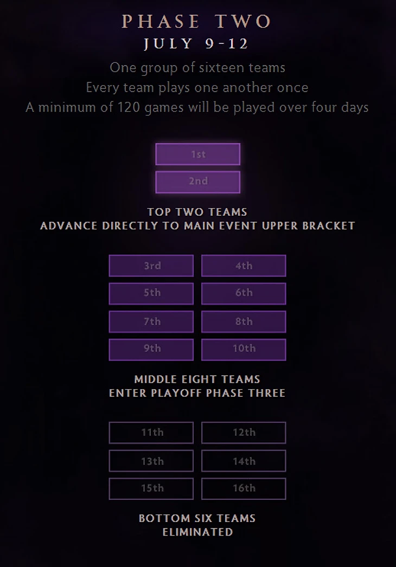Click the July 9-12 date text
The width and height of the screenshot is (396, 567).
tap(196, 44)
